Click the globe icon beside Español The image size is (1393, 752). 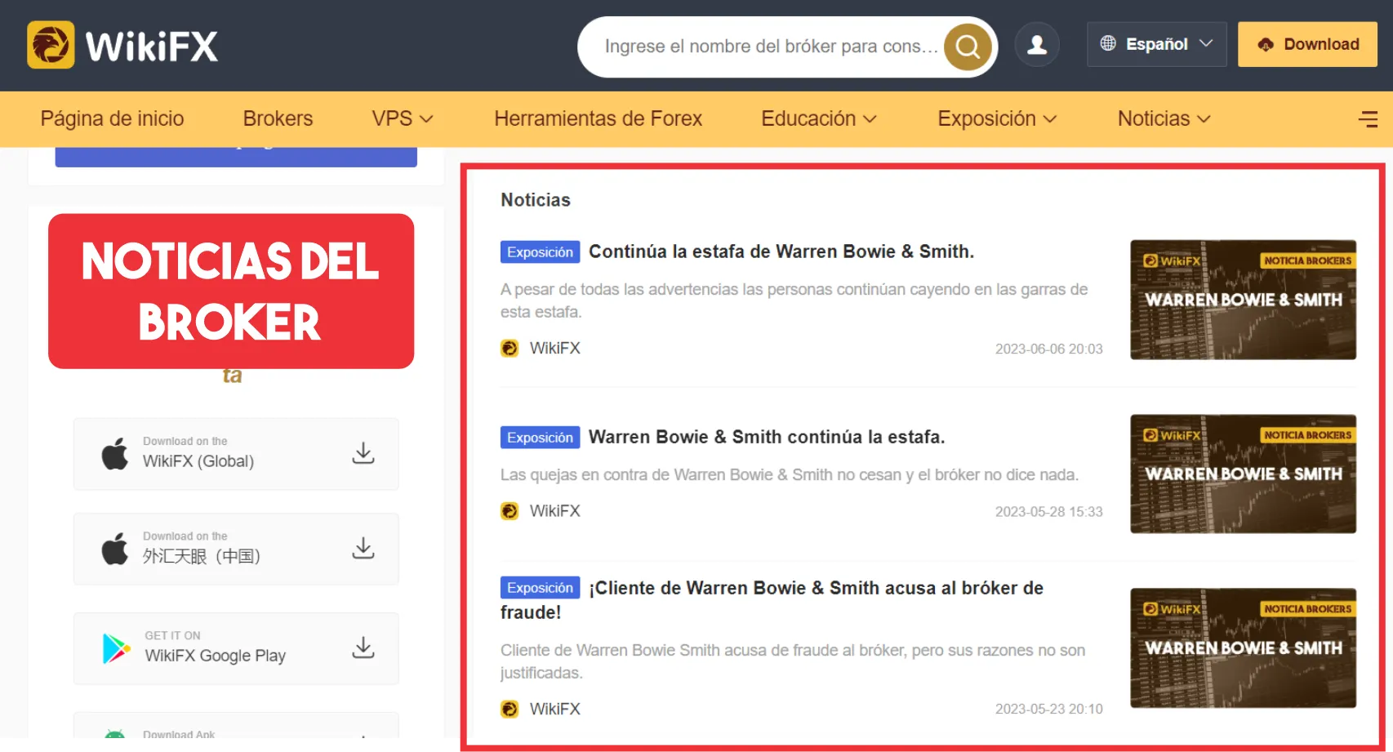1108,43
